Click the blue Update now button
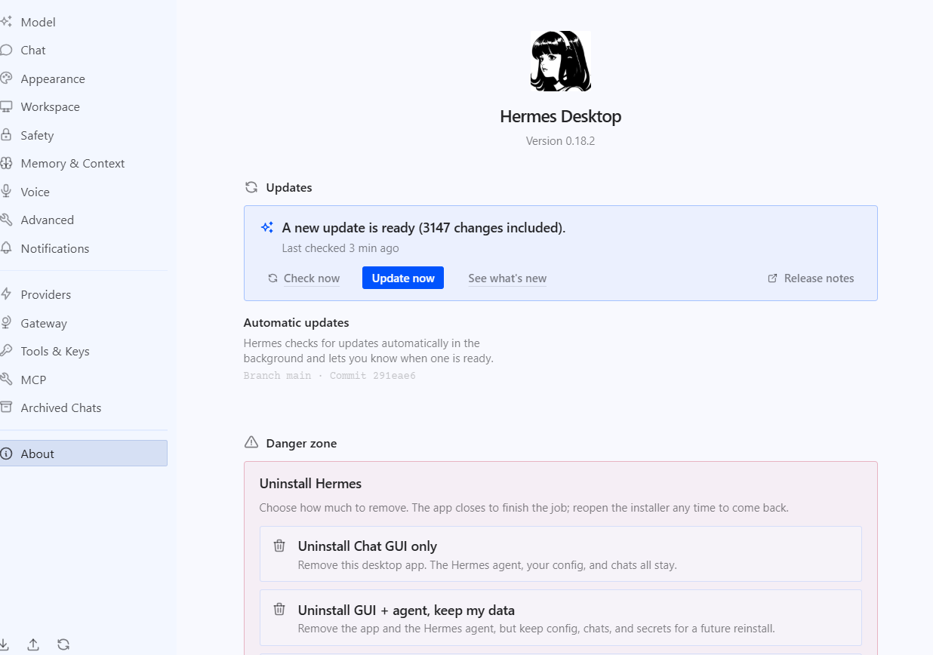Screen dimensions: 933x655 point(403,278)
